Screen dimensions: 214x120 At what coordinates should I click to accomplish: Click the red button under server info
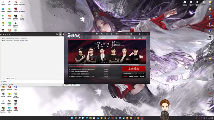pos(125,77)
